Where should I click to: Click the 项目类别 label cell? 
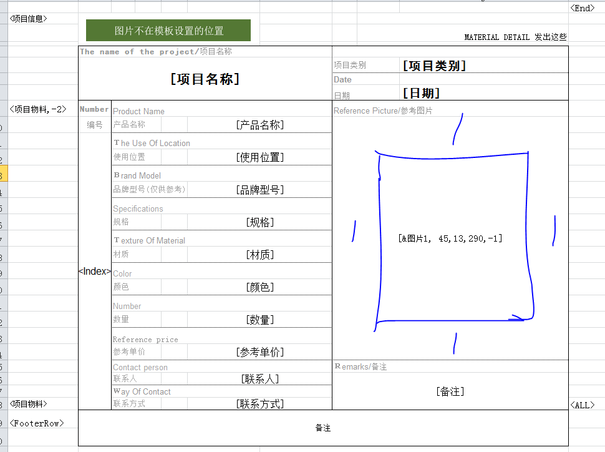(350, 65)
